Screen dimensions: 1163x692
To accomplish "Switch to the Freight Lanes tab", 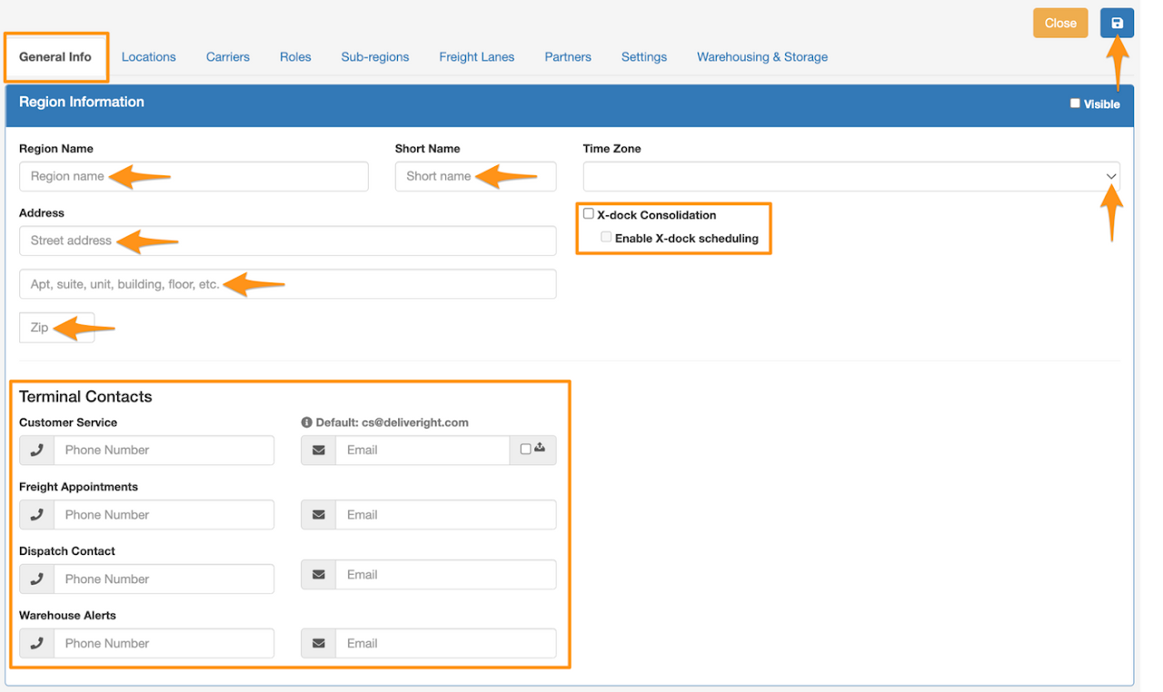I will pyautogui.click(x=477, y=56).
